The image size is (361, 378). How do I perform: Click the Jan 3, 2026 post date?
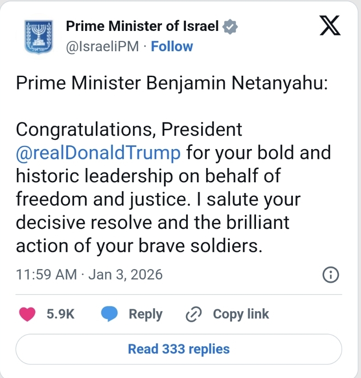point(125,275)
